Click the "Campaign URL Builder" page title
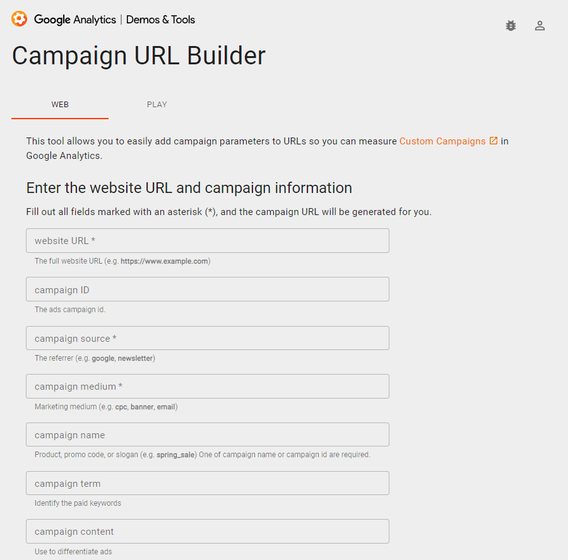Screen dimensions: 568x560 [139, 56]
